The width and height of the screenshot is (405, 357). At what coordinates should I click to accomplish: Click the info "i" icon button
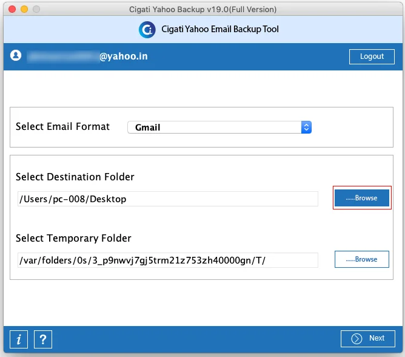19,339
